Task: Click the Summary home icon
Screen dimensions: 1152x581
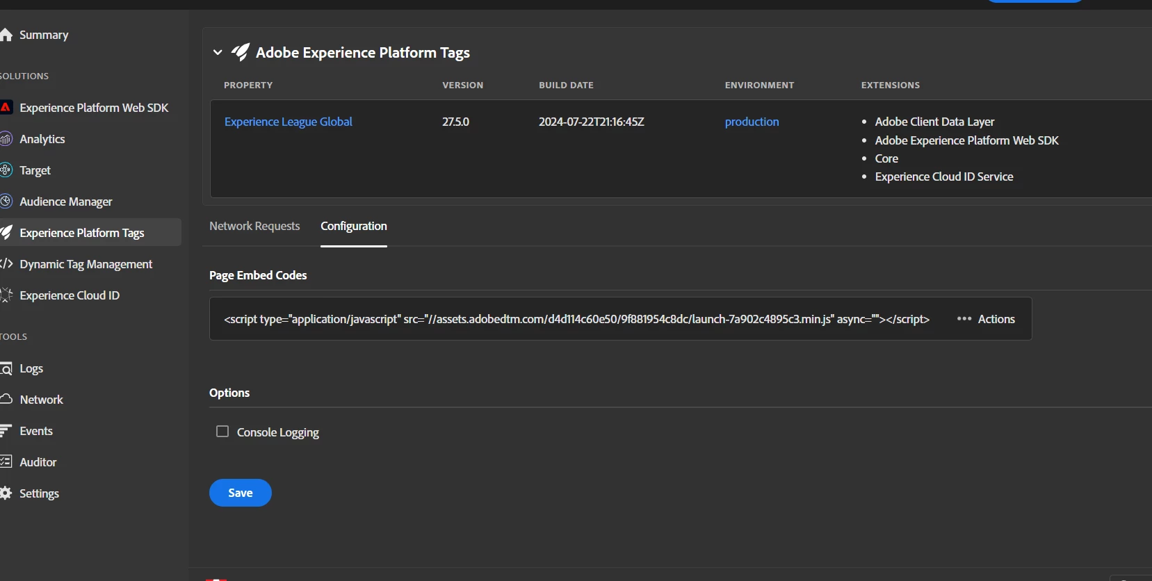Action: click(6, 35)
